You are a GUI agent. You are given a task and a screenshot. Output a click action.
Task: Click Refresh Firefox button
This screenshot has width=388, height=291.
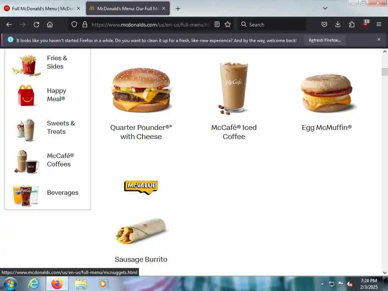pyautogui.click(x=325, y=40)
